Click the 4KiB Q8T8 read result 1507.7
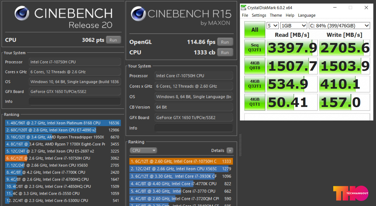This screenshot has height=206, width=376. [x=292, y=66]
